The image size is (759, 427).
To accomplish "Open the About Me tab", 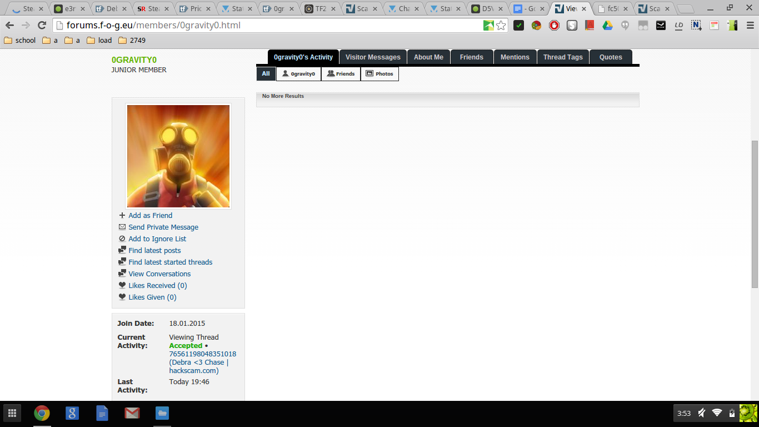I will click(x=428, y=57).
